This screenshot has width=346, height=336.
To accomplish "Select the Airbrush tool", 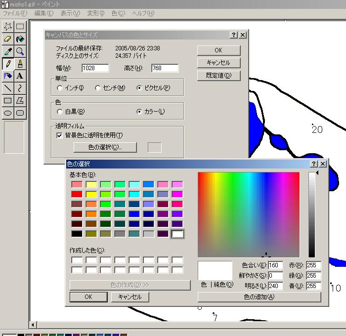I will pyautogui.click(x=8, y=76).
